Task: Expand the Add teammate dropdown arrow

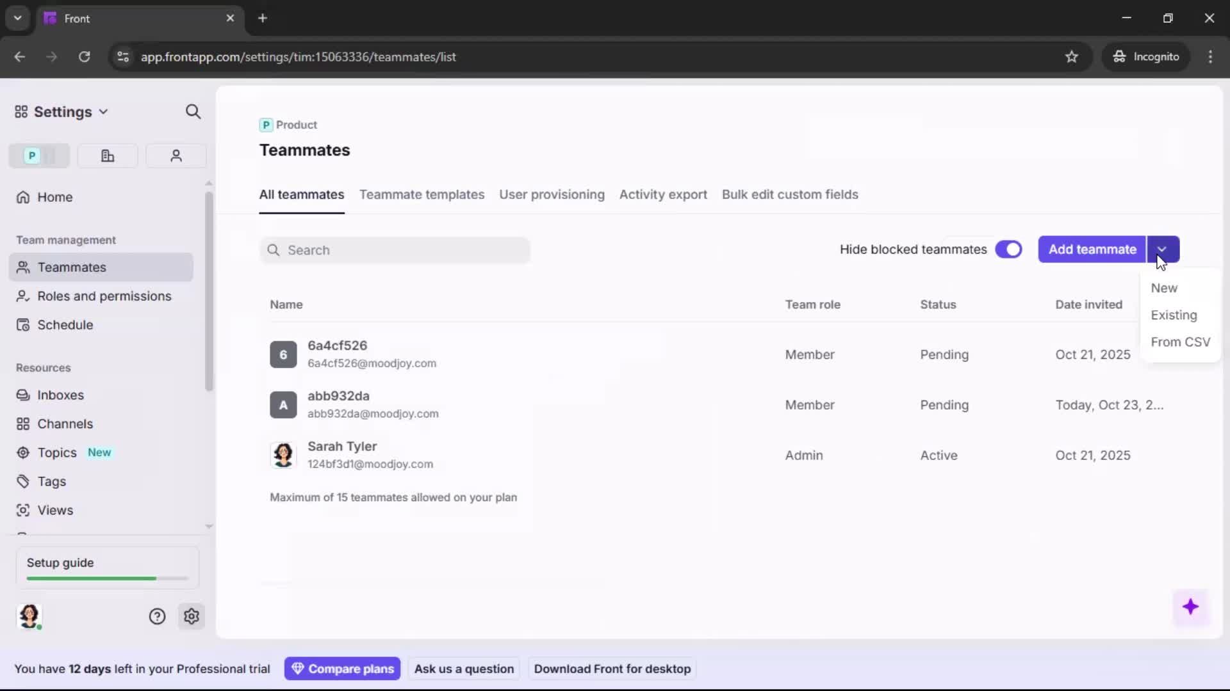Action: point(1163,250)
